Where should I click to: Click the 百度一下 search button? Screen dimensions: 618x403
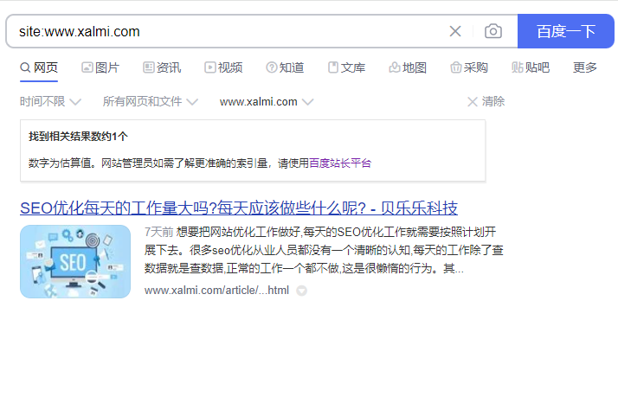click(565, 31)
